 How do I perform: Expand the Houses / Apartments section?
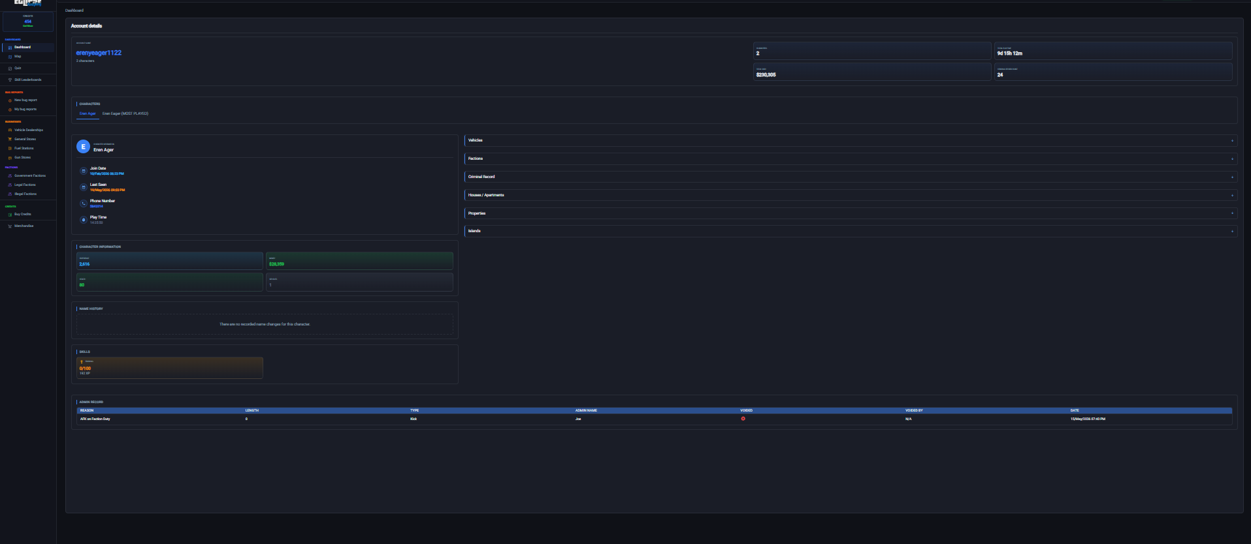(x=851, y=195)
